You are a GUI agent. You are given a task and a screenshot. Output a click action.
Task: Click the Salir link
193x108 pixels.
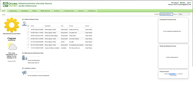tap(188, 3)
